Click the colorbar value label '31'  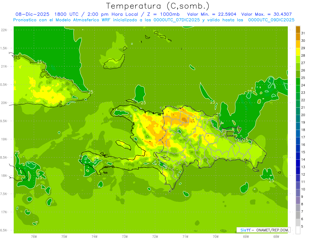pyautogui.click(x=303, y=33)
